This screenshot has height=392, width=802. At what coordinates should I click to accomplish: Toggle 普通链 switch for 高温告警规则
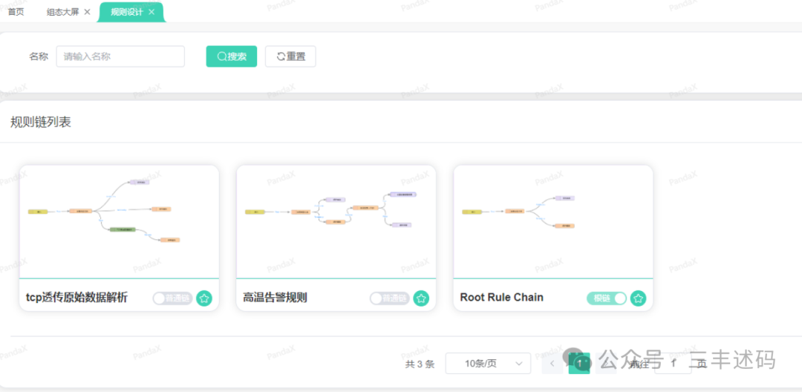tap(390, 298)
